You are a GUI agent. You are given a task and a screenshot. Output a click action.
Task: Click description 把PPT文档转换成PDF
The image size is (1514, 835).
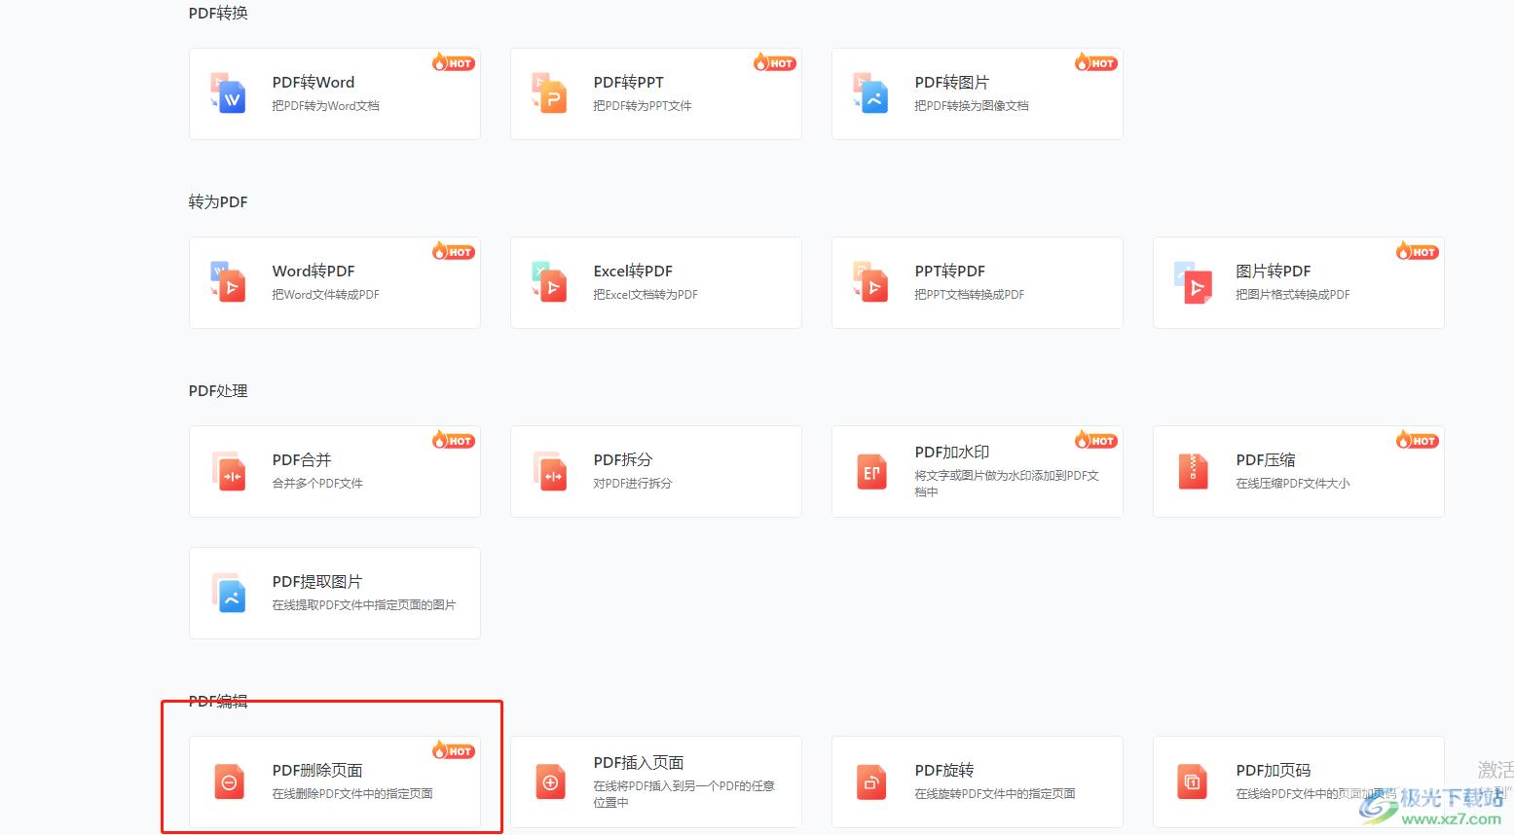(x=970, y=295)
